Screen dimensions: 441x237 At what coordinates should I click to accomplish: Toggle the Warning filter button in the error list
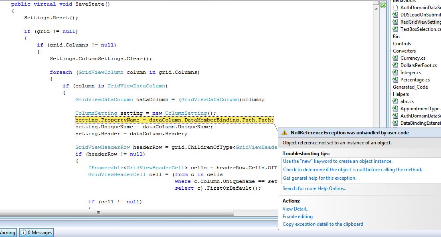click(8, 233)
